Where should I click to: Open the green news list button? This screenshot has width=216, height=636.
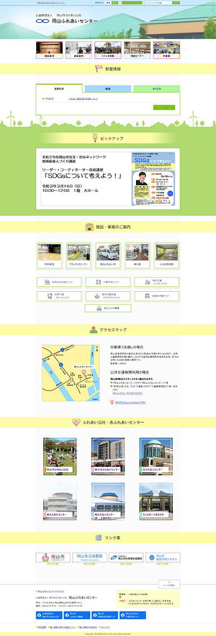point(164,108)
